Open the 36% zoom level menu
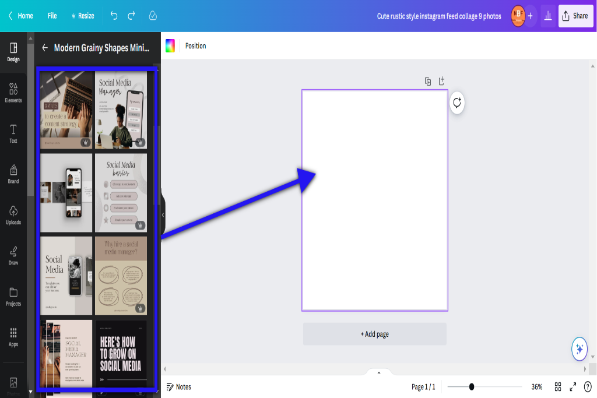Screen dimensions: 597x398 tap(536, 387)
